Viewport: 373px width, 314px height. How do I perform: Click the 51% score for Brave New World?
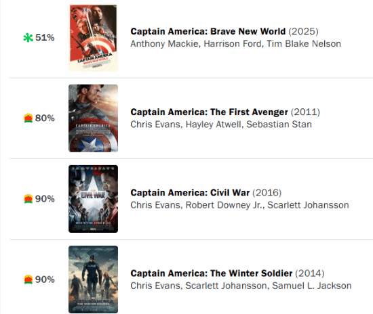tap(45, 37)
